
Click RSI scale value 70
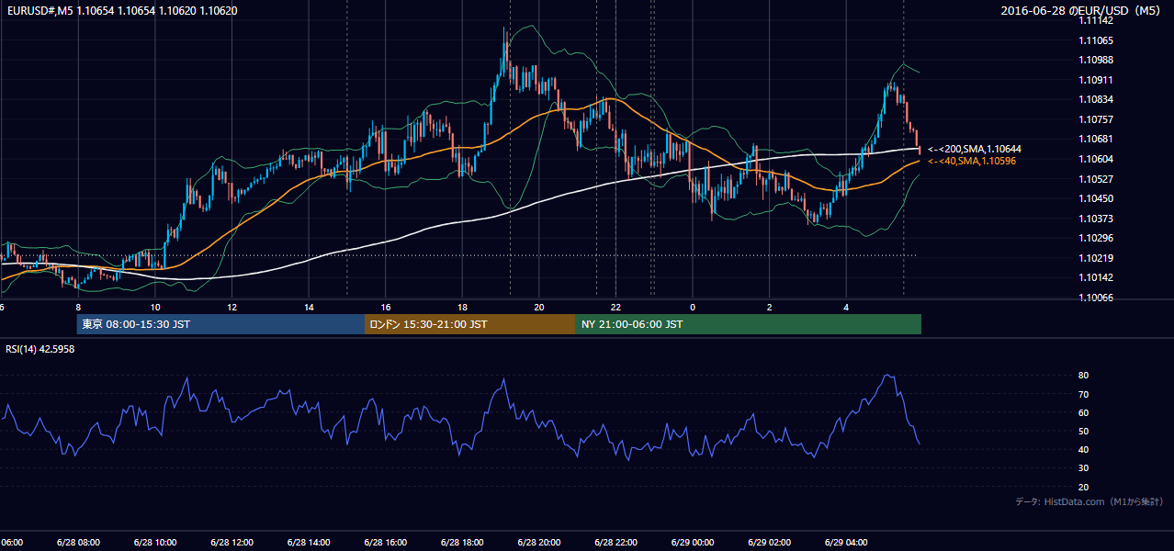(x=1084, y=394)
